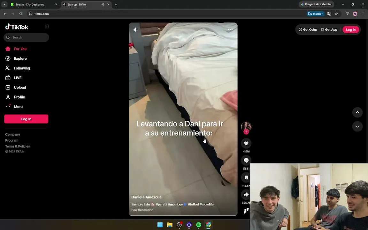Open File Explorer from taskbar
368x230 pixels.
[x=170, y=225]
